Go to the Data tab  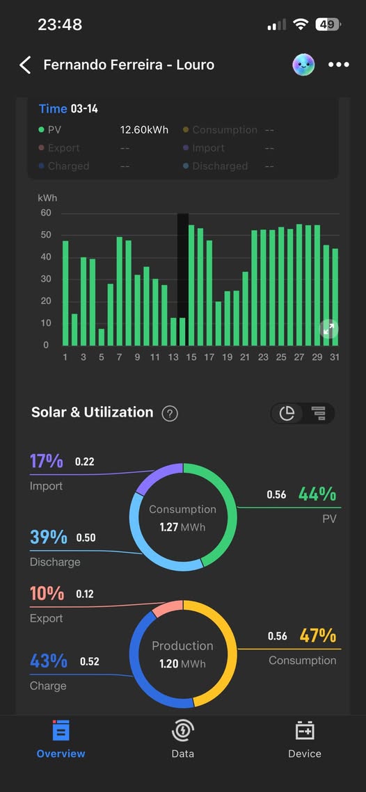coord(182,739)
